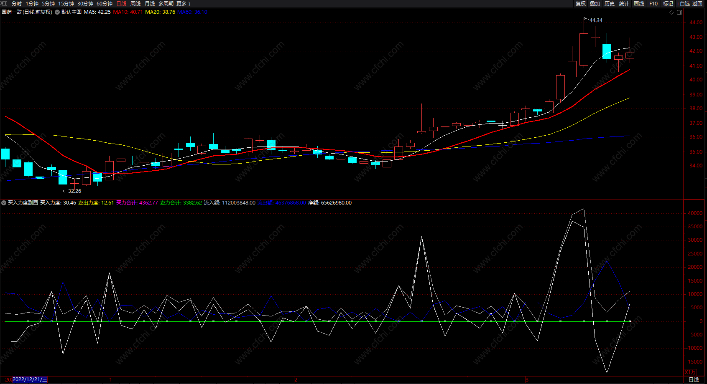Click the 流入额: 112003848.00 value
The height and width of the screenshot is (384, 707).
tap(230, 203)
